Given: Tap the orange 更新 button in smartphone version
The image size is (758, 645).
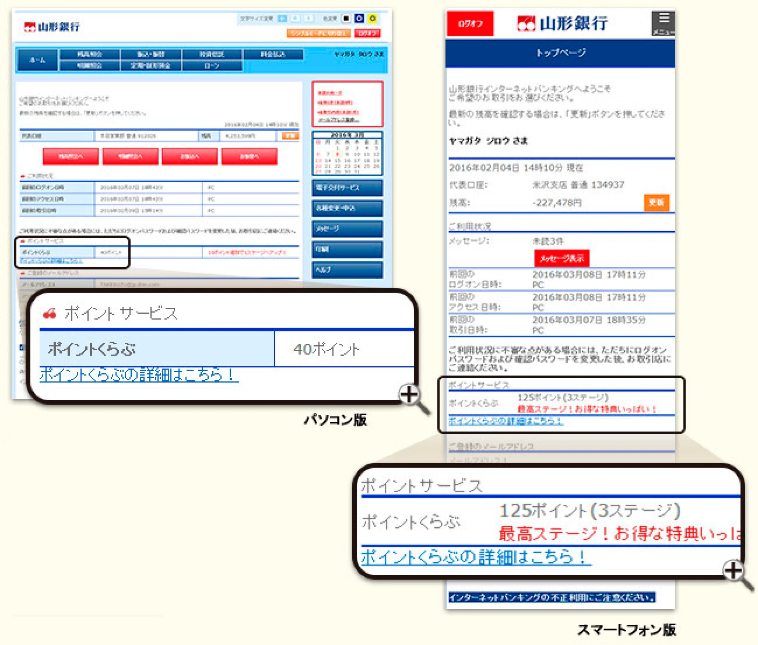Looking at the screenshot, I should pos(657,202).
